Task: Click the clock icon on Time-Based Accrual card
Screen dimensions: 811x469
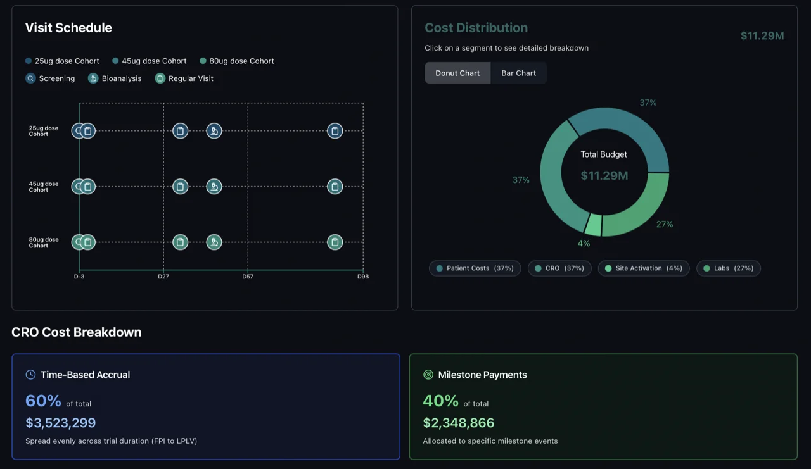Action: [x=30, y=374]
